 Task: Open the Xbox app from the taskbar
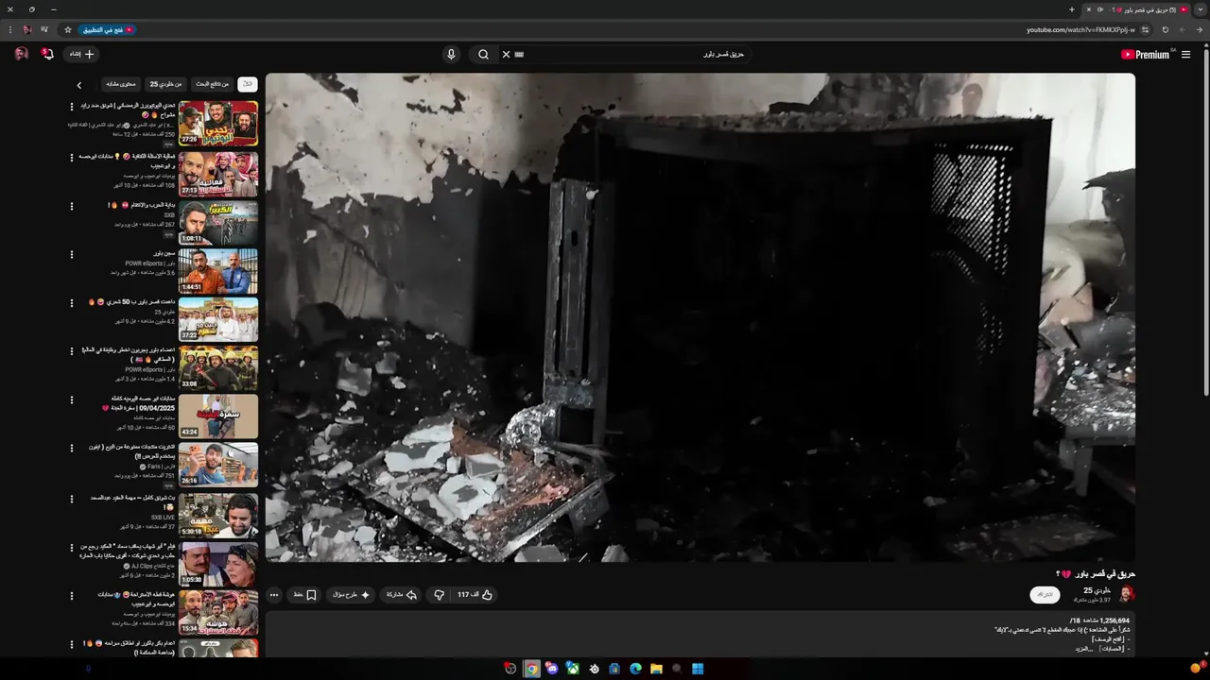(x=573, y=669)
